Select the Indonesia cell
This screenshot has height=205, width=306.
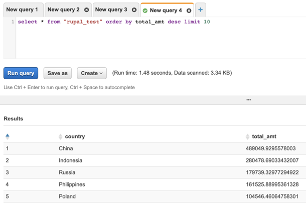(x=70, y=160)
